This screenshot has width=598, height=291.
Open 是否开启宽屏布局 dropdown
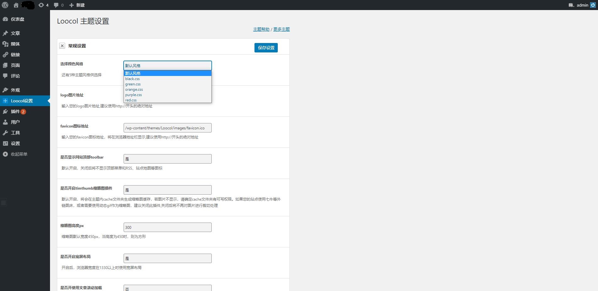(x=168, y=258)
